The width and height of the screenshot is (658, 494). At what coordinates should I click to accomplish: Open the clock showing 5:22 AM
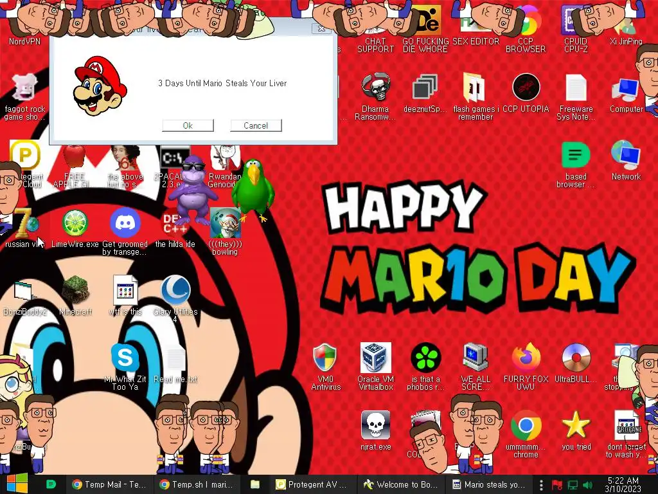(623, 484)
